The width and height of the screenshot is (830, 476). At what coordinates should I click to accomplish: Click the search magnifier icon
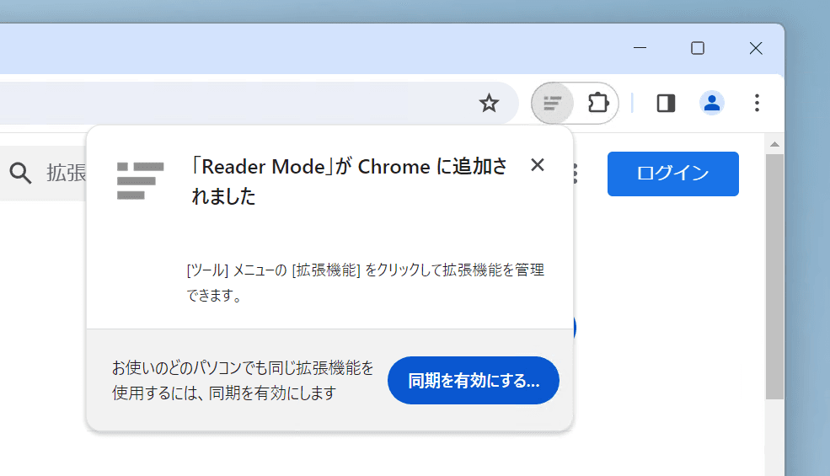click(20, 174)
